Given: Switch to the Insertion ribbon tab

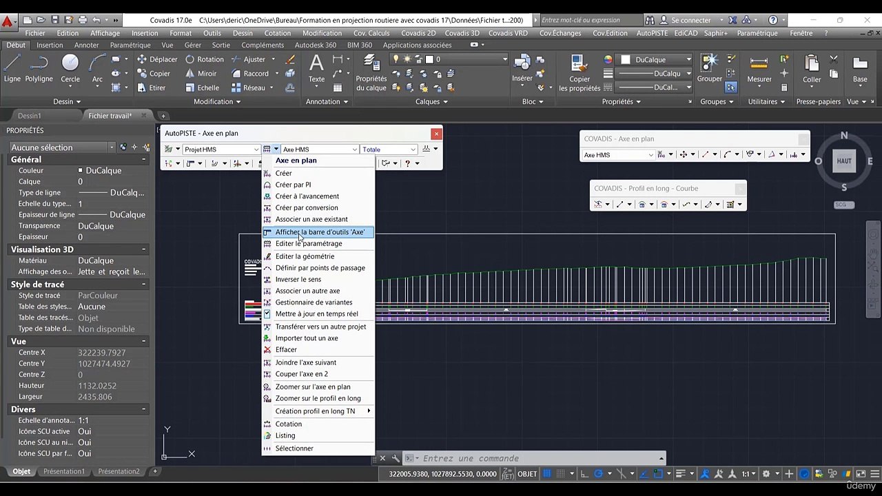Looking at the screenshot, I should 50,45.
